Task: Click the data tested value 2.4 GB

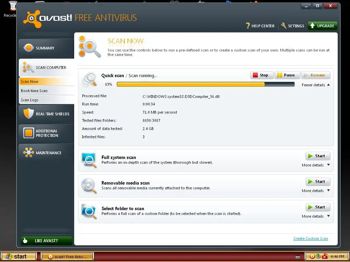Action: (148, 129)
